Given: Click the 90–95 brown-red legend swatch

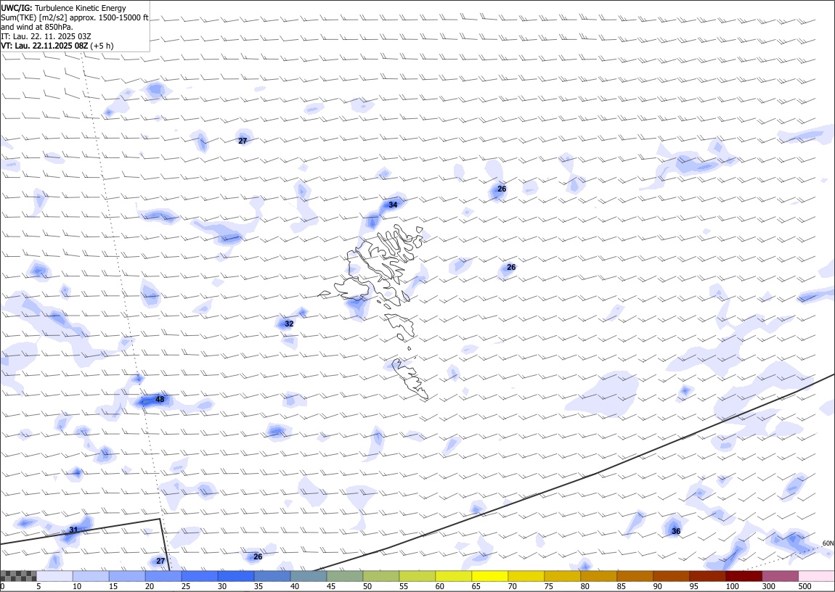Looking at the screenshot, I should [x=671, y=576].
